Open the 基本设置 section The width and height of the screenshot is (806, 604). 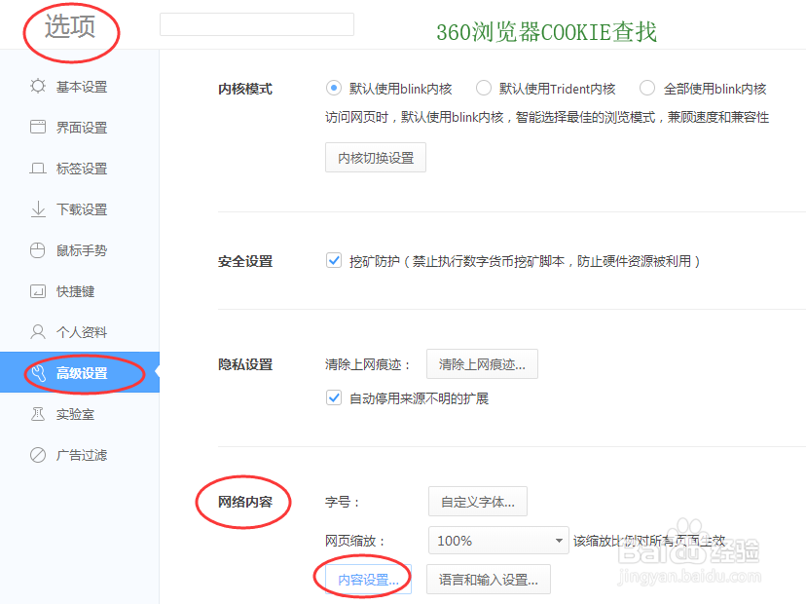tap(80, 87)
